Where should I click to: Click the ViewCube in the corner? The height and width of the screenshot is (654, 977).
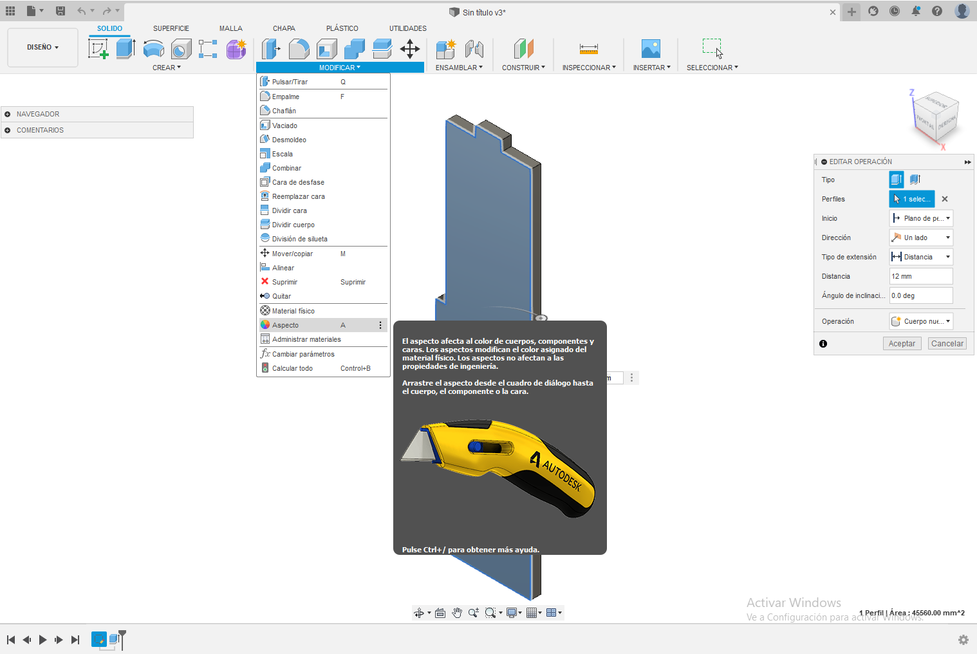point(936,117)
